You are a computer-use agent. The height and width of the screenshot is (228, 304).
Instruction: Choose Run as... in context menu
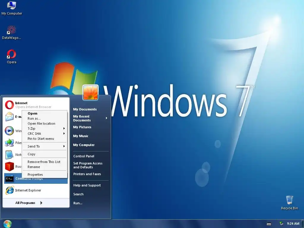tap(45, 118)
